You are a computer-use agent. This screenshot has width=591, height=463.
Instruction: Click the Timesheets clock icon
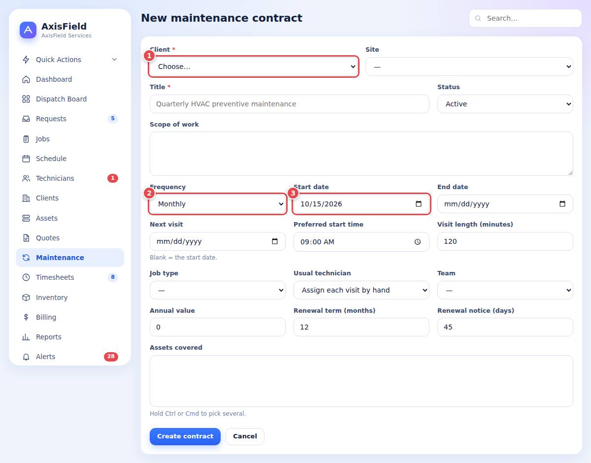tap(26, 277)
